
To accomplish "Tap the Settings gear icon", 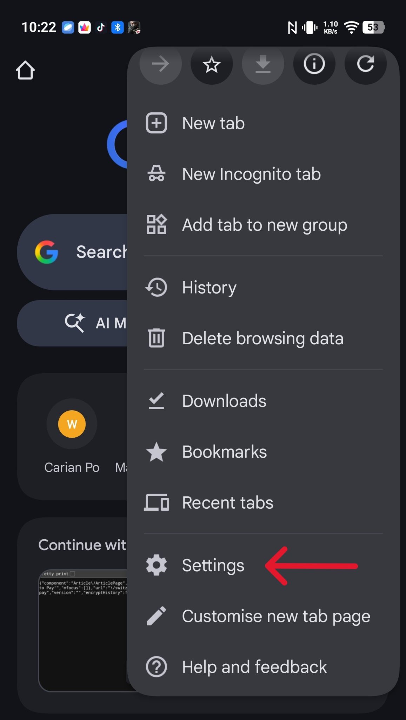I will click(157, 565).
